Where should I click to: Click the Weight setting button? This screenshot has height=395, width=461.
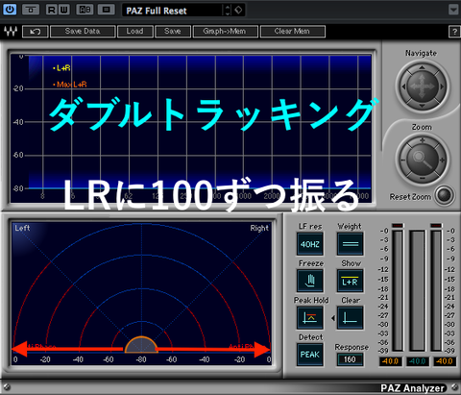click(x=351, y=244)
